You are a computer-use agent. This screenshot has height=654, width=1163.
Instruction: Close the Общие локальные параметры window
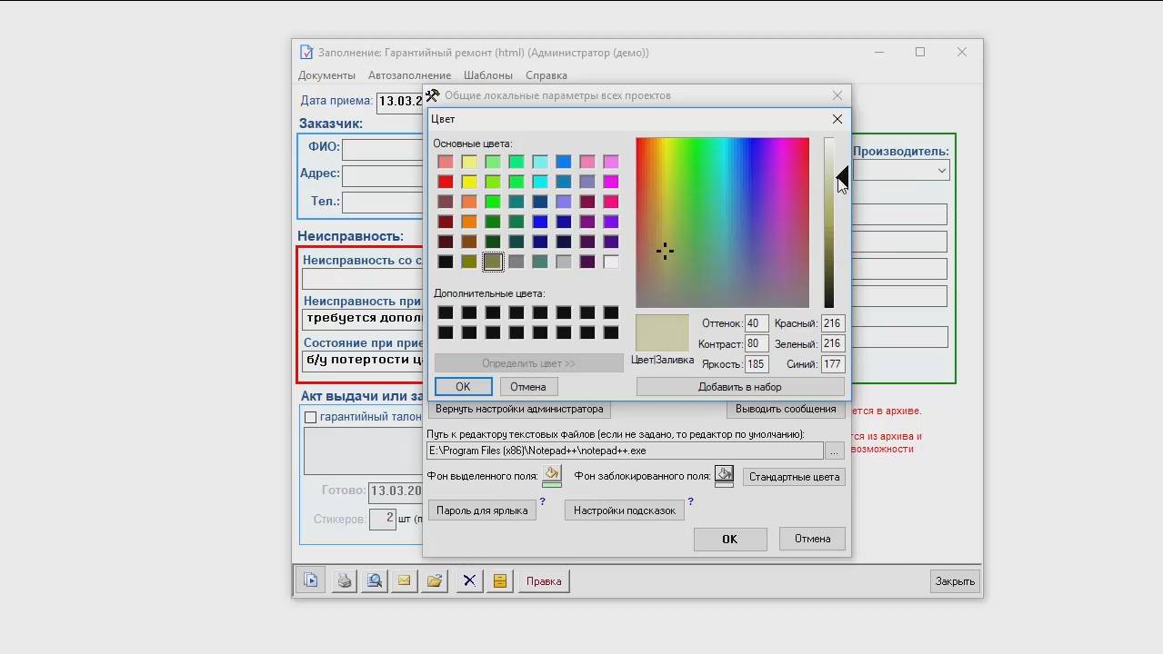pos(837,95)
